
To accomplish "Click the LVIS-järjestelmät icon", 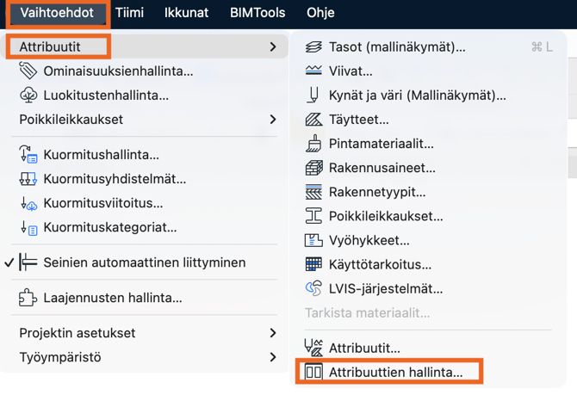I will [313, 288].
